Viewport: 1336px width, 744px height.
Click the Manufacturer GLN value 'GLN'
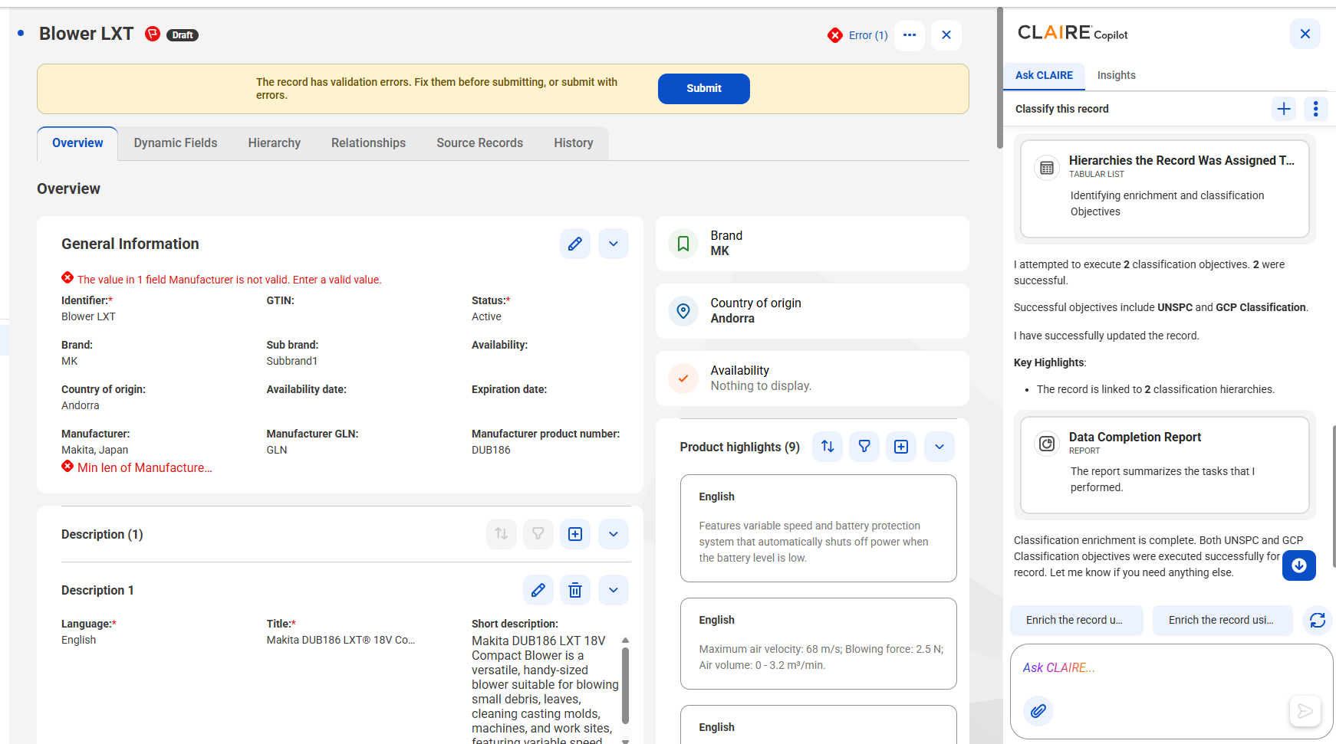click(x=277, y=450)
